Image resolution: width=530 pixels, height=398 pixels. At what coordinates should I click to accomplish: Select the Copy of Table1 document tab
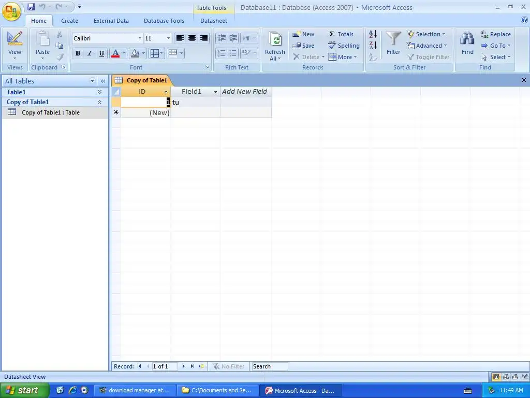(x=142, y=80)
